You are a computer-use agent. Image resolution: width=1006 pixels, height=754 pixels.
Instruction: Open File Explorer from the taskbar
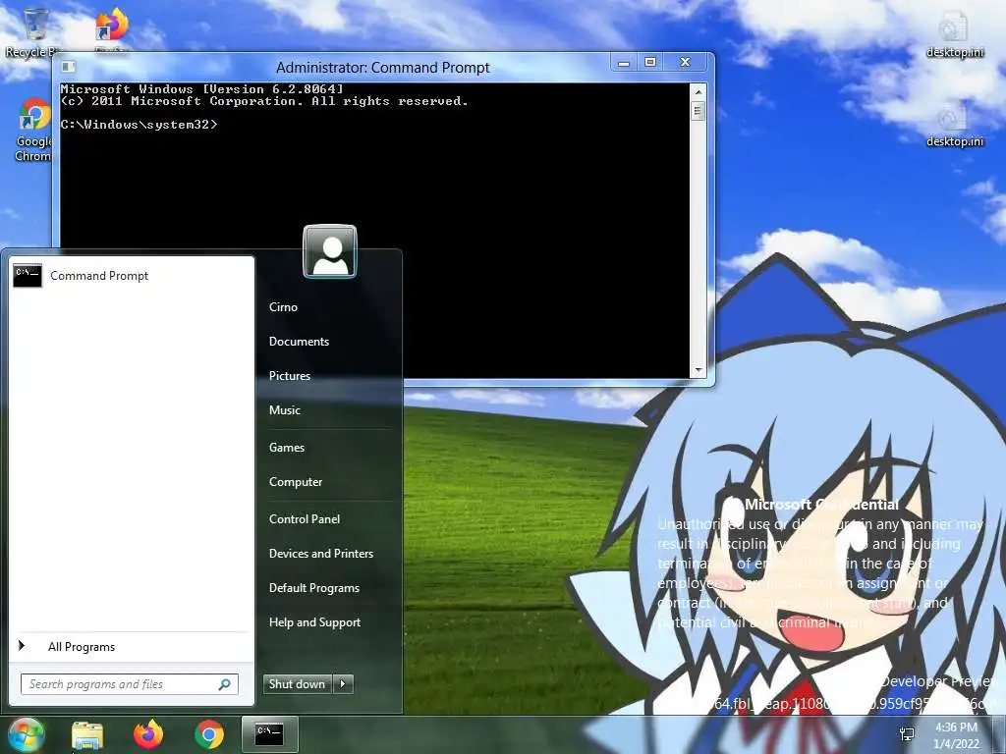87,734
